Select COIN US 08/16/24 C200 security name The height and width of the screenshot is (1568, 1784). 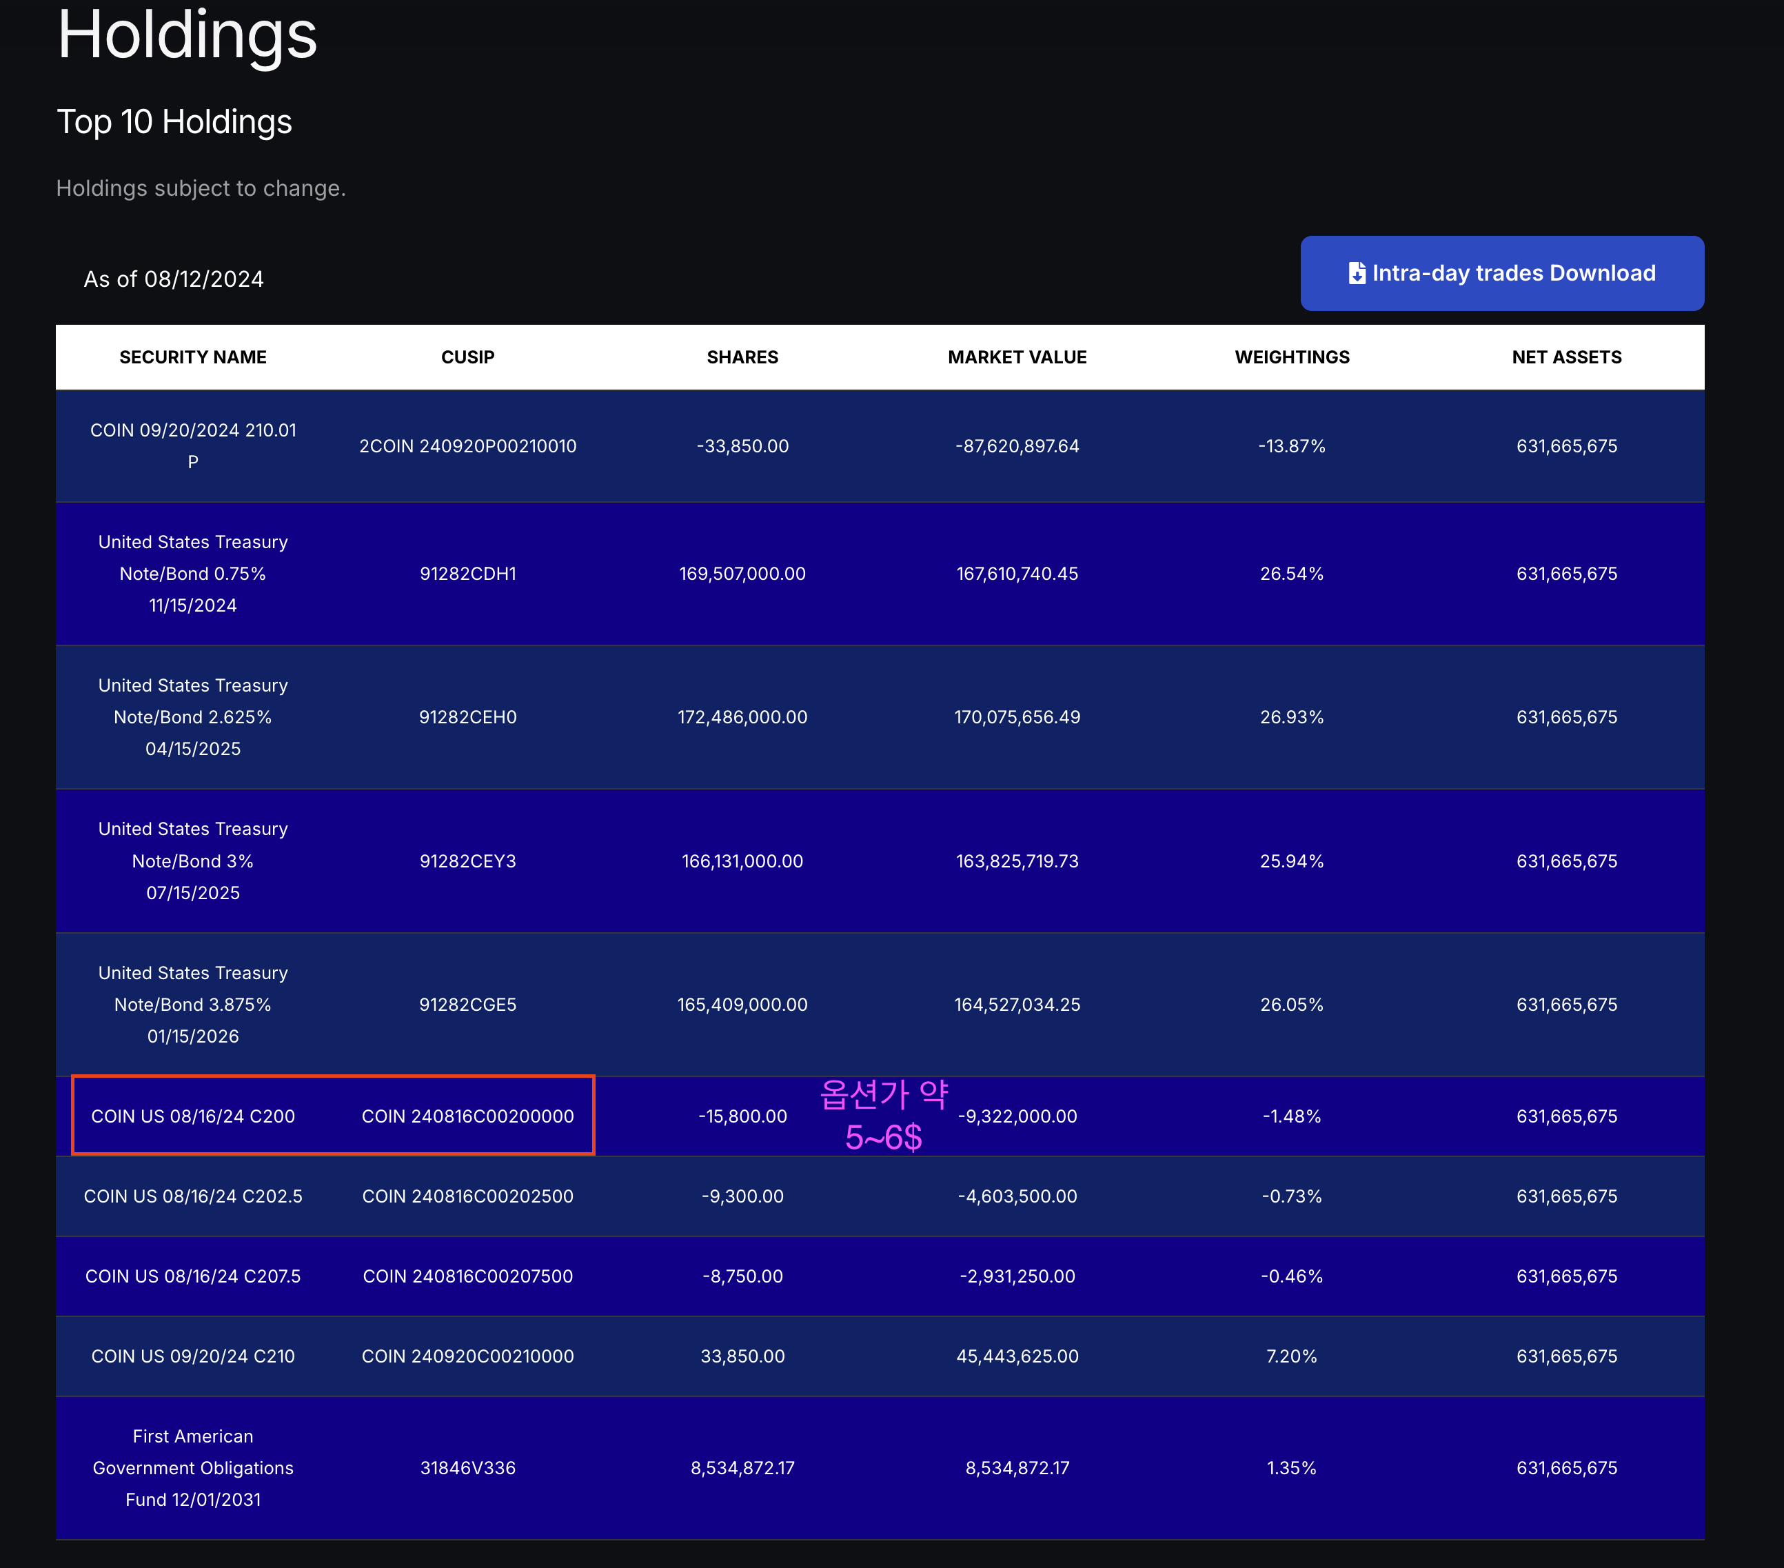pos(193,1116)
